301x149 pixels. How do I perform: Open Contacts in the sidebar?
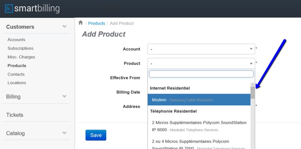pos(16,74)
